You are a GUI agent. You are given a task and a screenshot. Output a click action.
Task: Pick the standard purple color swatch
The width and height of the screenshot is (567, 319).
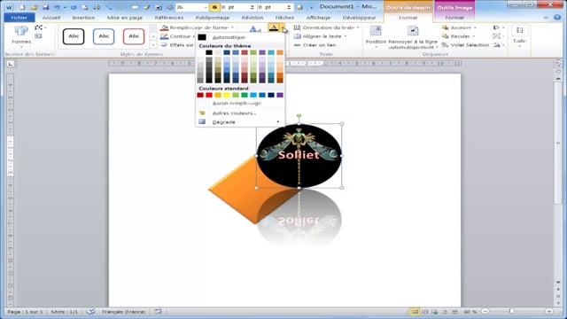point(280,95)
